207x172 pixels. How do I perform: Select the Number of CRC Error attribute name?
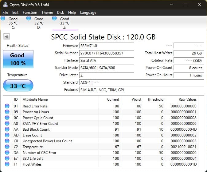pyautogui.click(x=40, y=153)
